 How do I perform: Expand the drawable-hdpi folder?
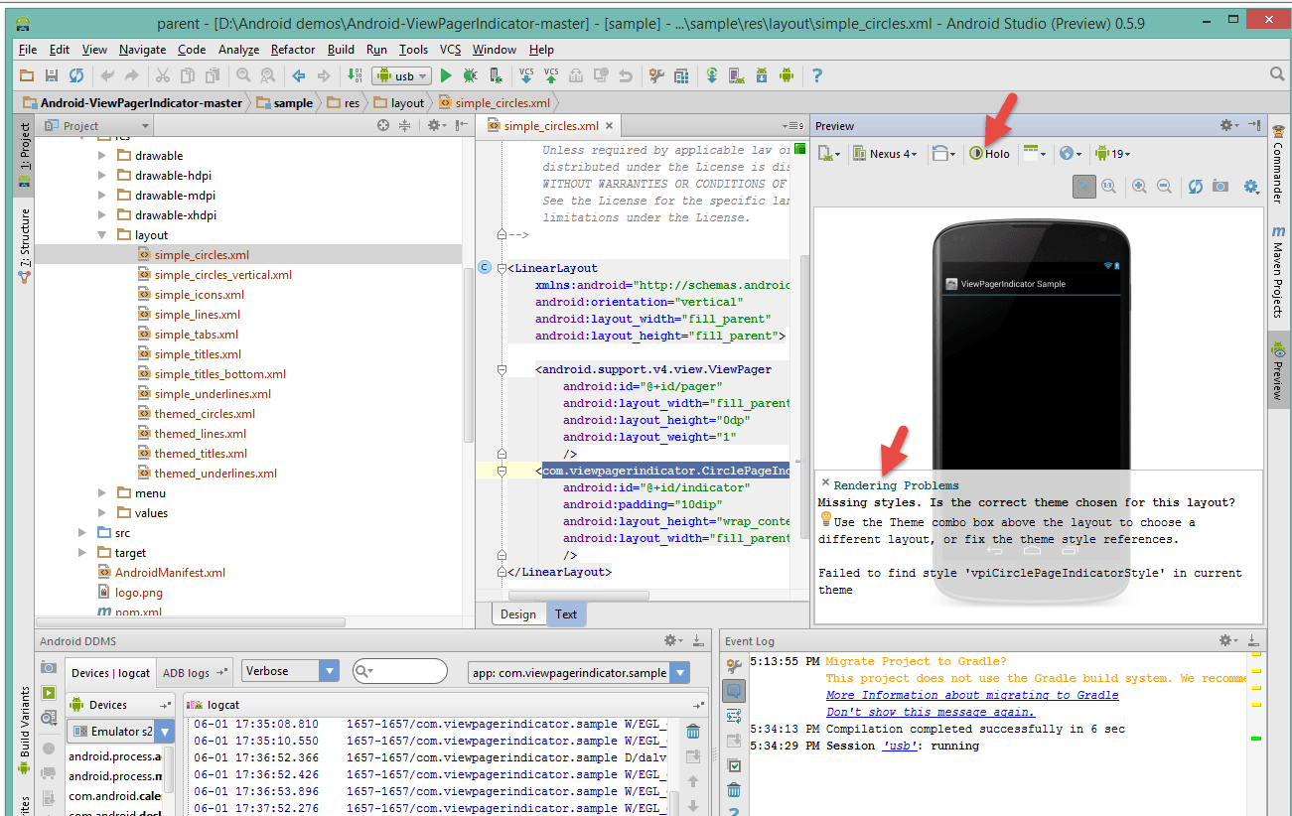coord(102,176)
